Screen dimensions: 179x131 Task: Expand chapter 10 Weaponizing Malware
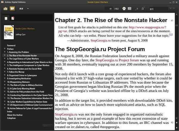tap(4, 81)
